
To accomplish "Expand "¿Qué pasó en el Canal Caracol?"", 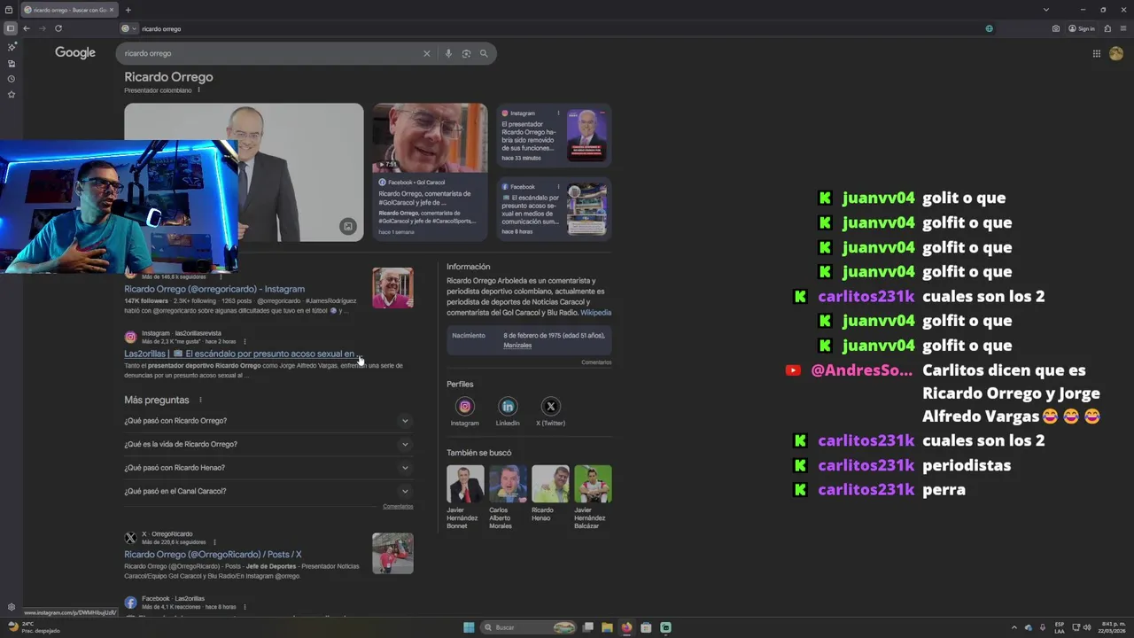I will pyautogui.click(x=268, y=491).
